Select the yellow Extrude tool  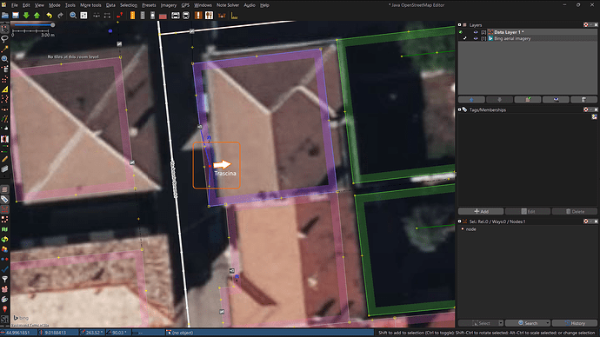click(4, 89)
